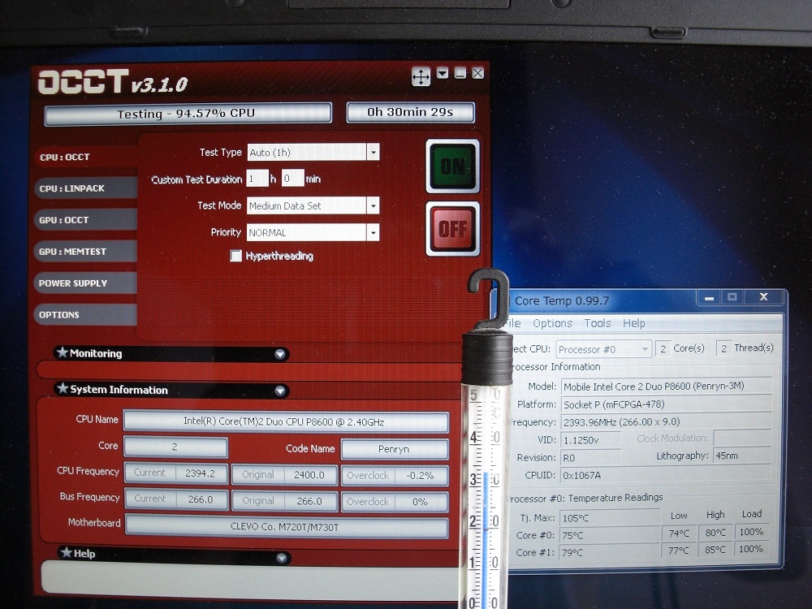Switch to the CPU : OCCT tab
The height and width of the screenshot is (609, 812).
pyautogui.click(x=86, y=157)
